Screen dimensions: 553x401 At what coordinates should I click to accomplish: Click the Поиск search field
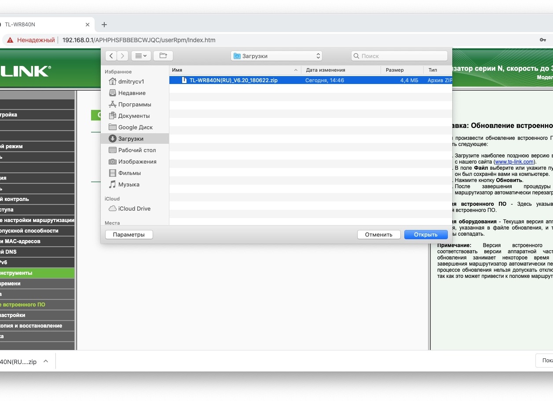click(x=399, y=56)
